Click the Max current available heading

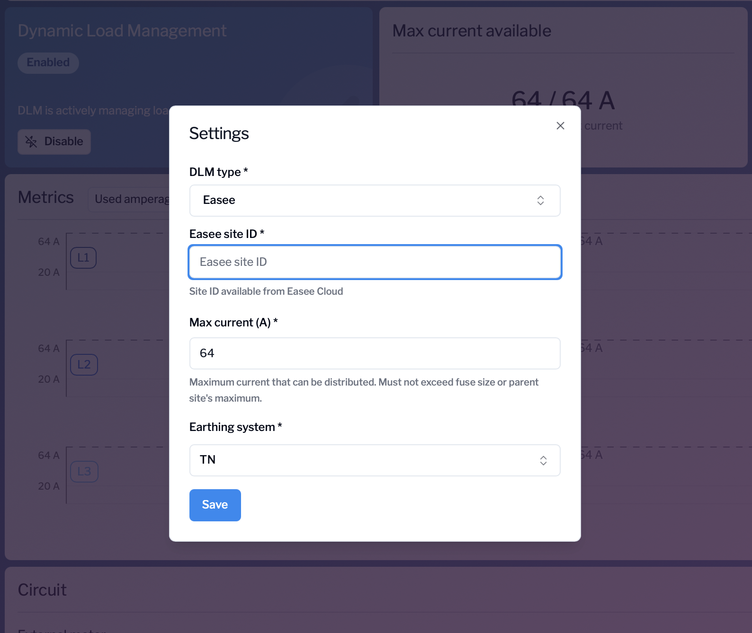(x=472, y=31)
